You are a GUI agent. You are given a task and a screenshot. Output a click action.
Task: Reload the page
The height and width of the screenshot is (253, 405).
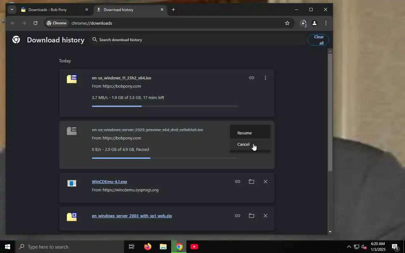pos(35,23)
